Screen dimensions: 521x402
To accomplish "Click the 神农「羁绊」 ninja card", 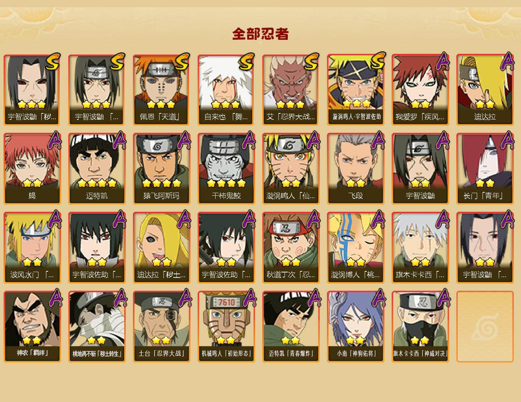I will click(x=32, y=327).
